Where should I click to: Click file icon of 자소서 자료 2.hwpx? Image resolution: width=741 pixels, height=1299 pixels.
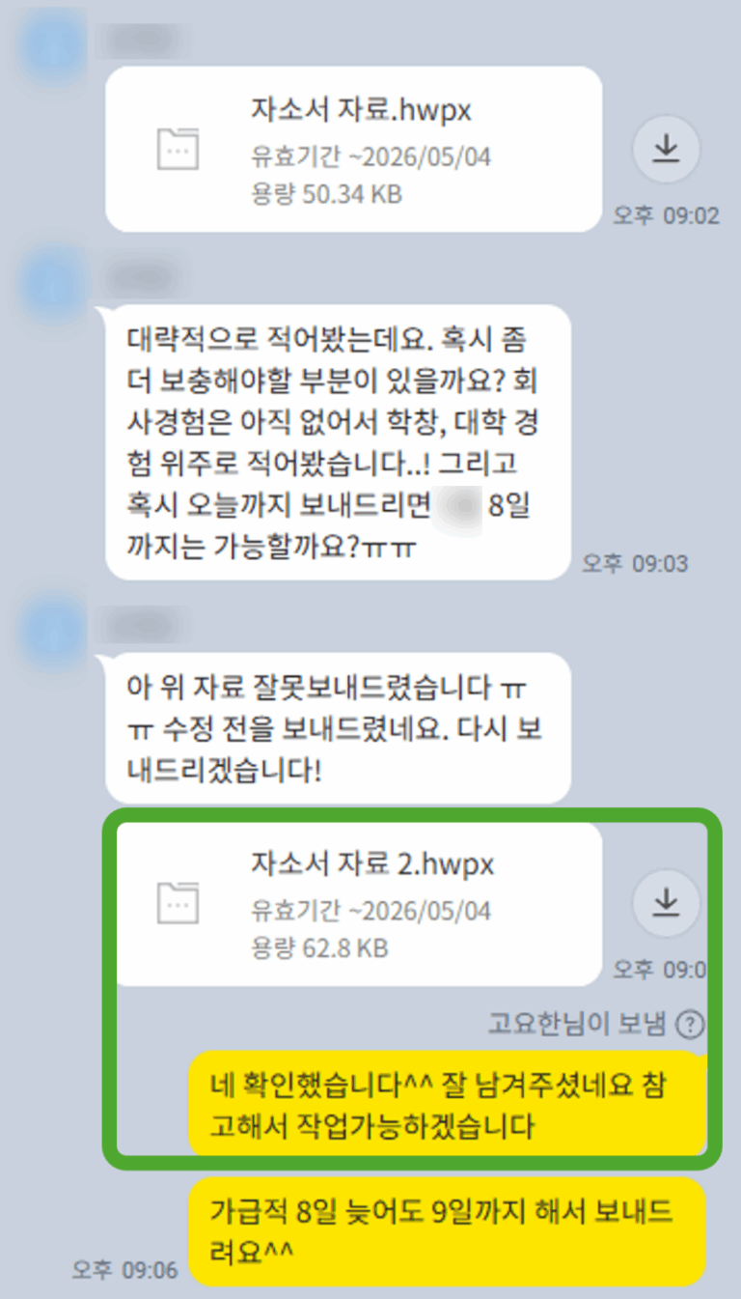[x=178, y=902]
